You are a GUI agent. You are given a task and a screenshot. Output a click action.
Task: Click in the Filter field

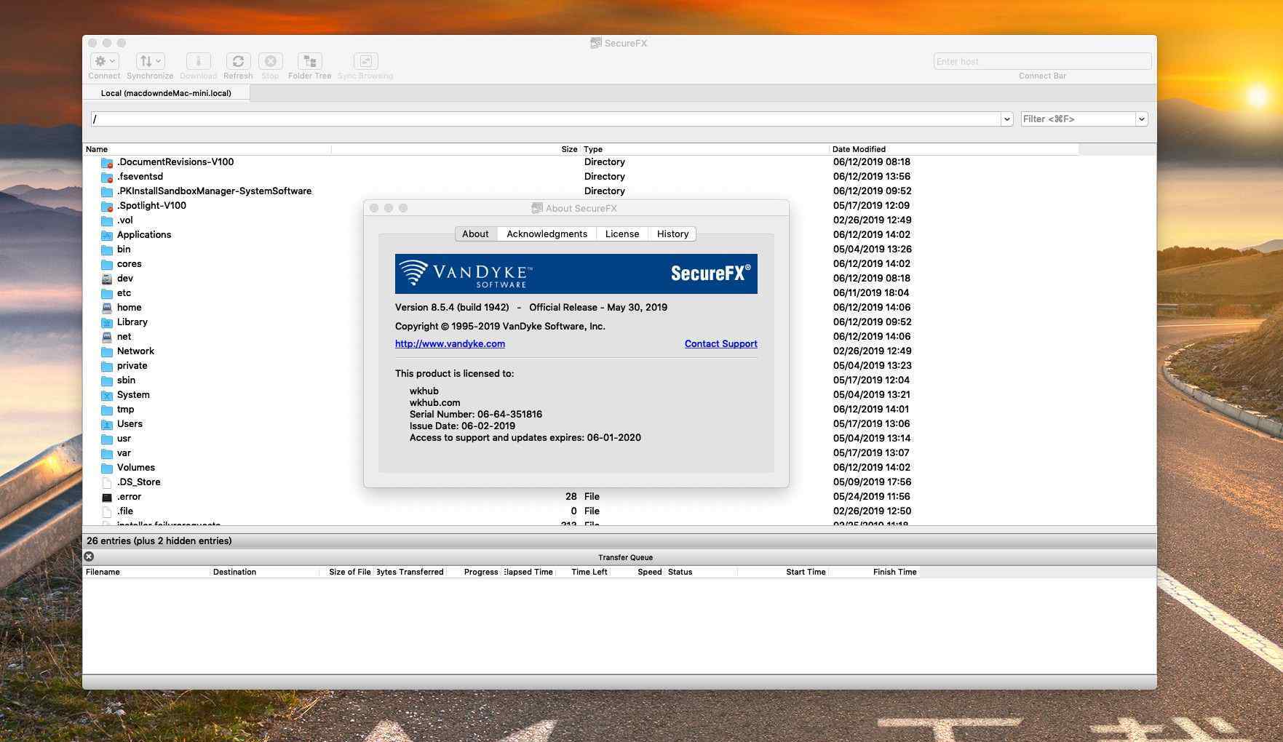click(1079, 119)
